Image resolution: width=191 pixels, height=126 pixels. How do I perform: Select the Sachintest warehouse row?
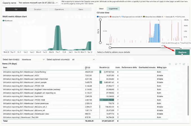85,96
